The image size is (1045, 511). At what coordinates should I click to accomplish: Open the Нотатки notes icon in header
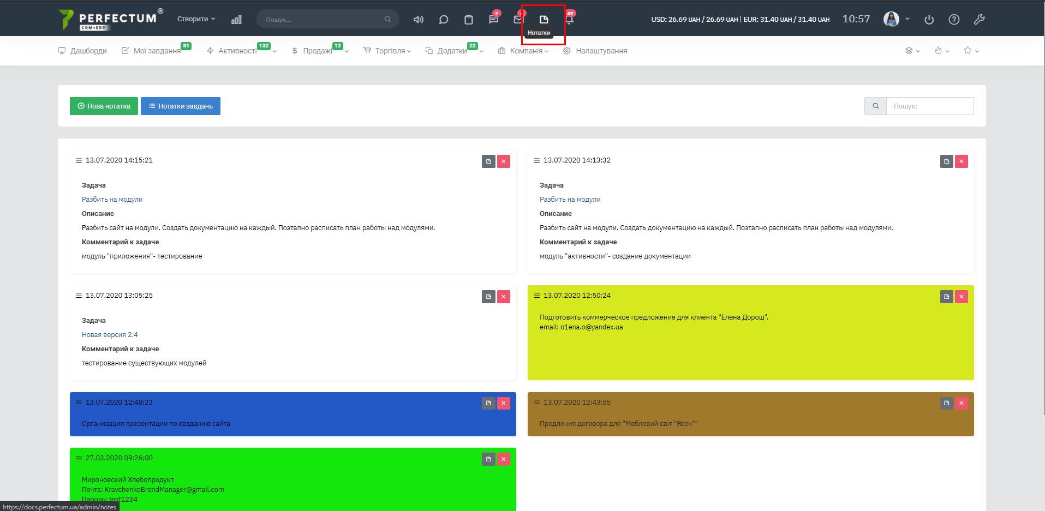pos(544,20)
